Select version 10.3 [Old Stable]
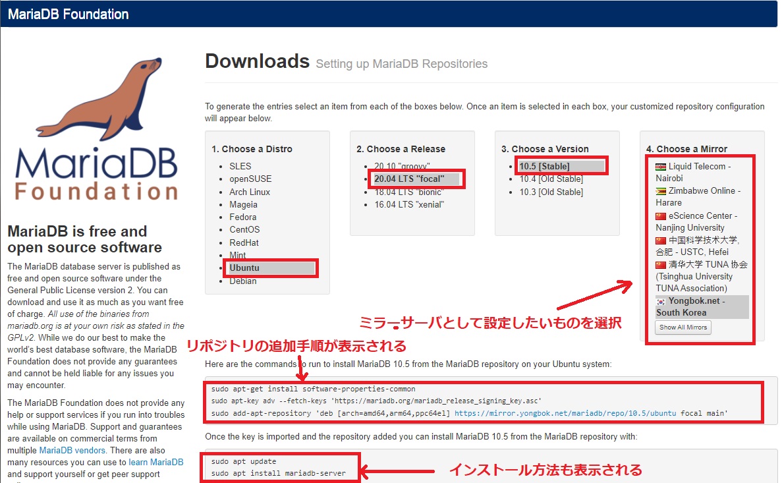 (551, 192)
